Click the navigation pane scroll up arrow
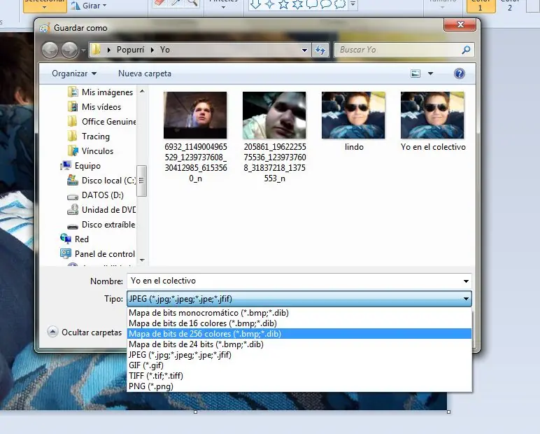Screen dimensions: 540x434 pos(142,92)
